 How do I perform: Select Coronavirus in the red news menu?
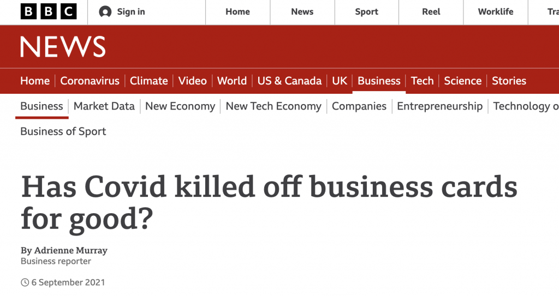click(x=90, y=81)
